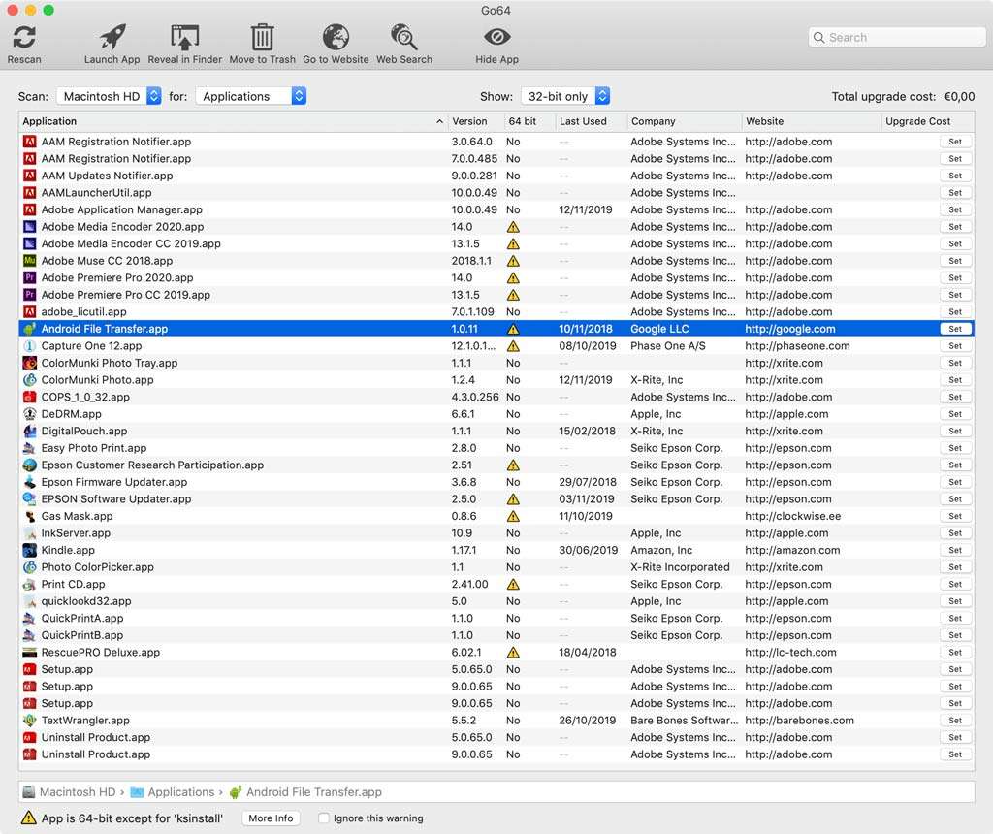Click the 18/04/2018 last used date

click(x=587, y=653)
